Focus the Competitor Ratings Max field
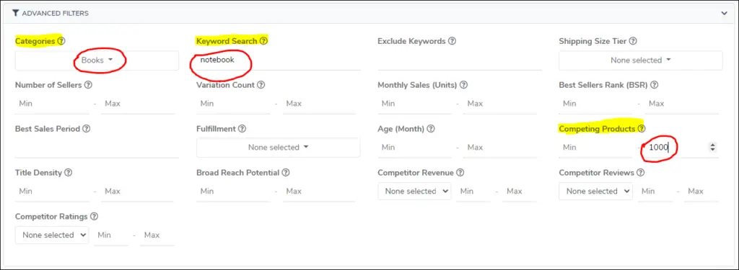 click(157, 235)
